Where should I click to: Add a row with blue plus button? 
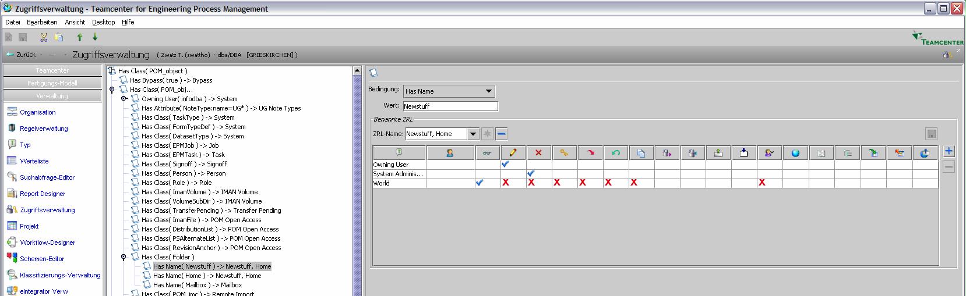click(x=949, y=151)
